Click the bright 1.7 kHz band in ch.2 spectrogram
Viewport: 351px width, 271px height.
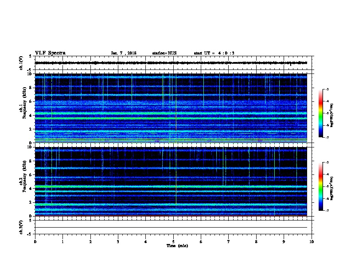171,205
